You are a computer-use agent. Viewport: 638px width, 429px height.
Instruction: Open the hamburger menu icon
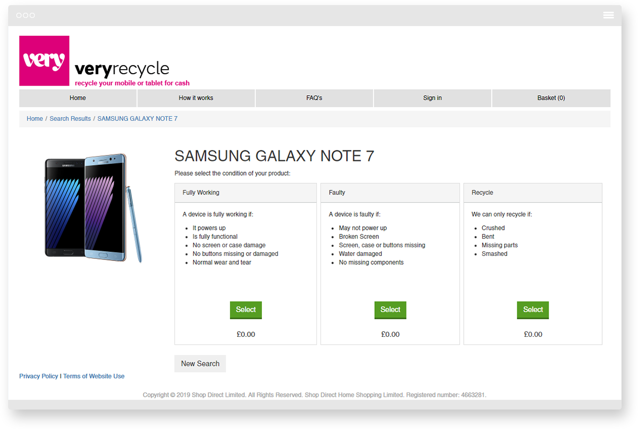608,15
